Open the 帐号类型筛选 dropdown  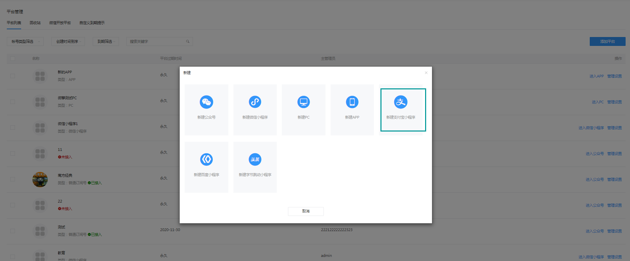[x=25, y=41]
